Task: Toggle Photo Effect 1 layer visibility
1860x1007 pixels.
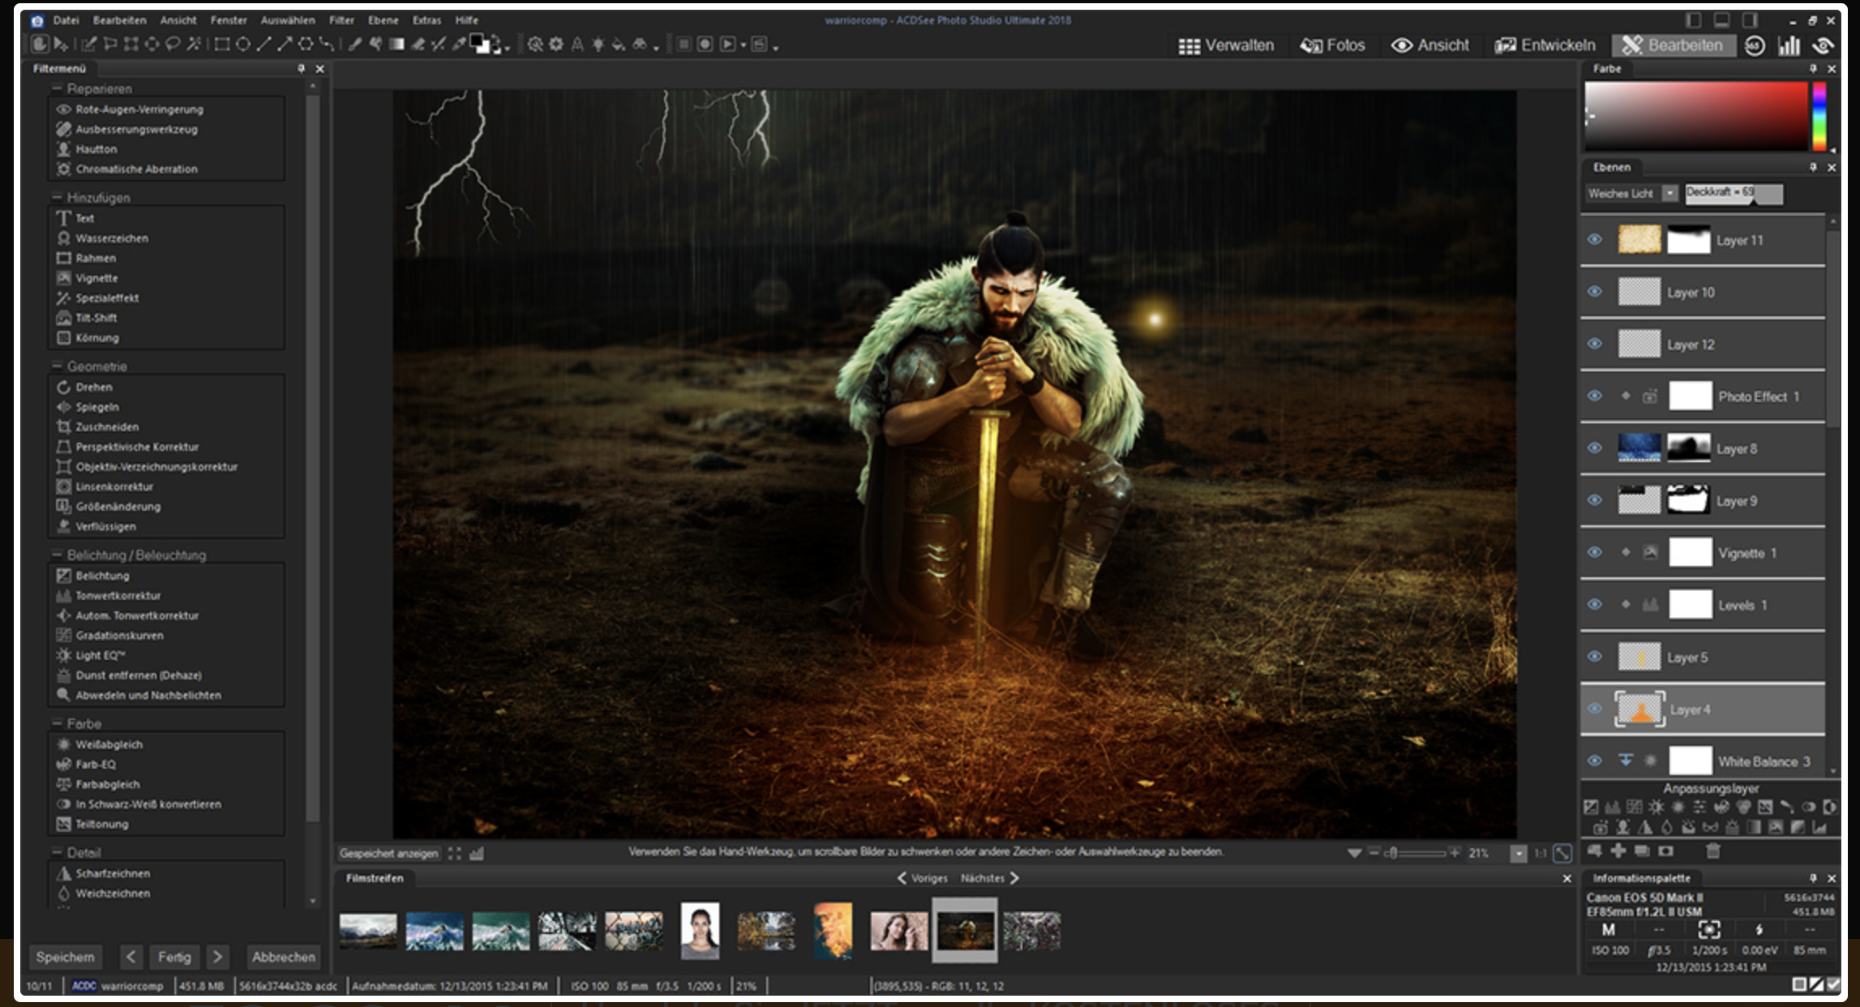Action: pyautogui.click(x=1594, y=396)
